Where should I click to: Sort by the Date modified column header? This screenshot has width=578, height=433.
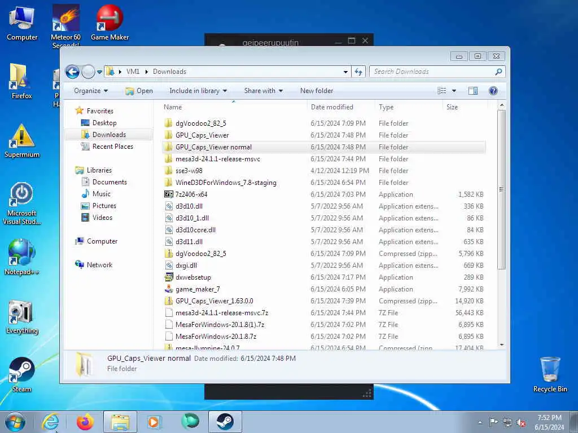click(x=340, y=107)
